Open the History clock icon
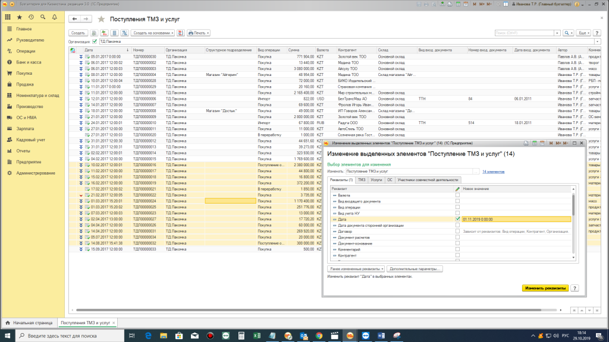Viewport: 609px width, 342px height. click(x=31, y=17)
